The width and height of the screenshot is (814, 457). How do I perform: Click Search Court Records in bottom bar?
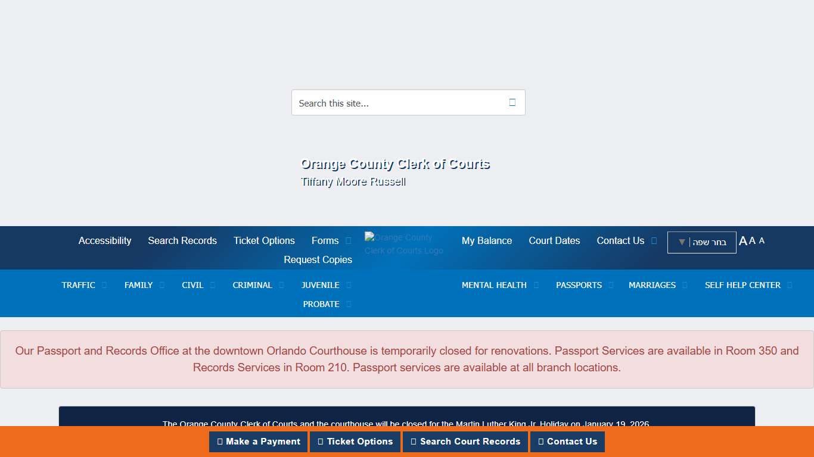coord(465,442)
